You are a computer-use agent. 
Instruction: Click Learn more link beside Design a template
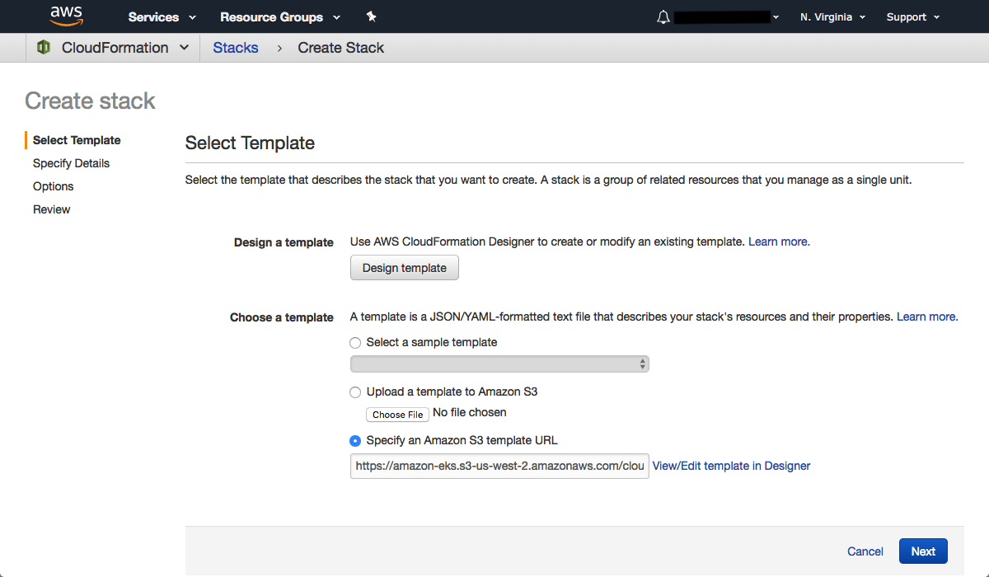(779, 242)
